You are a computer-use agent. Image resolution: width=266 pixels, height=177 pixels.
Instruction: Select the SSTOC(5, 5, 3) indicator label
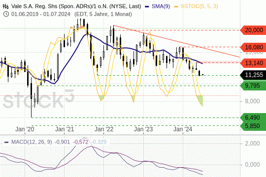(x=199, y=6)
